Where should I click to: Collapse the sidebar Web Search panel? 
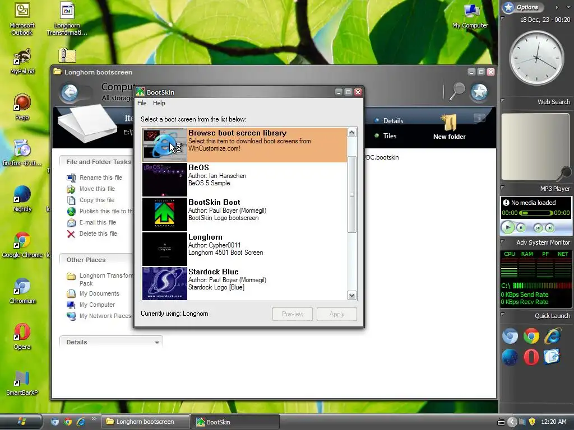(503, 100)
